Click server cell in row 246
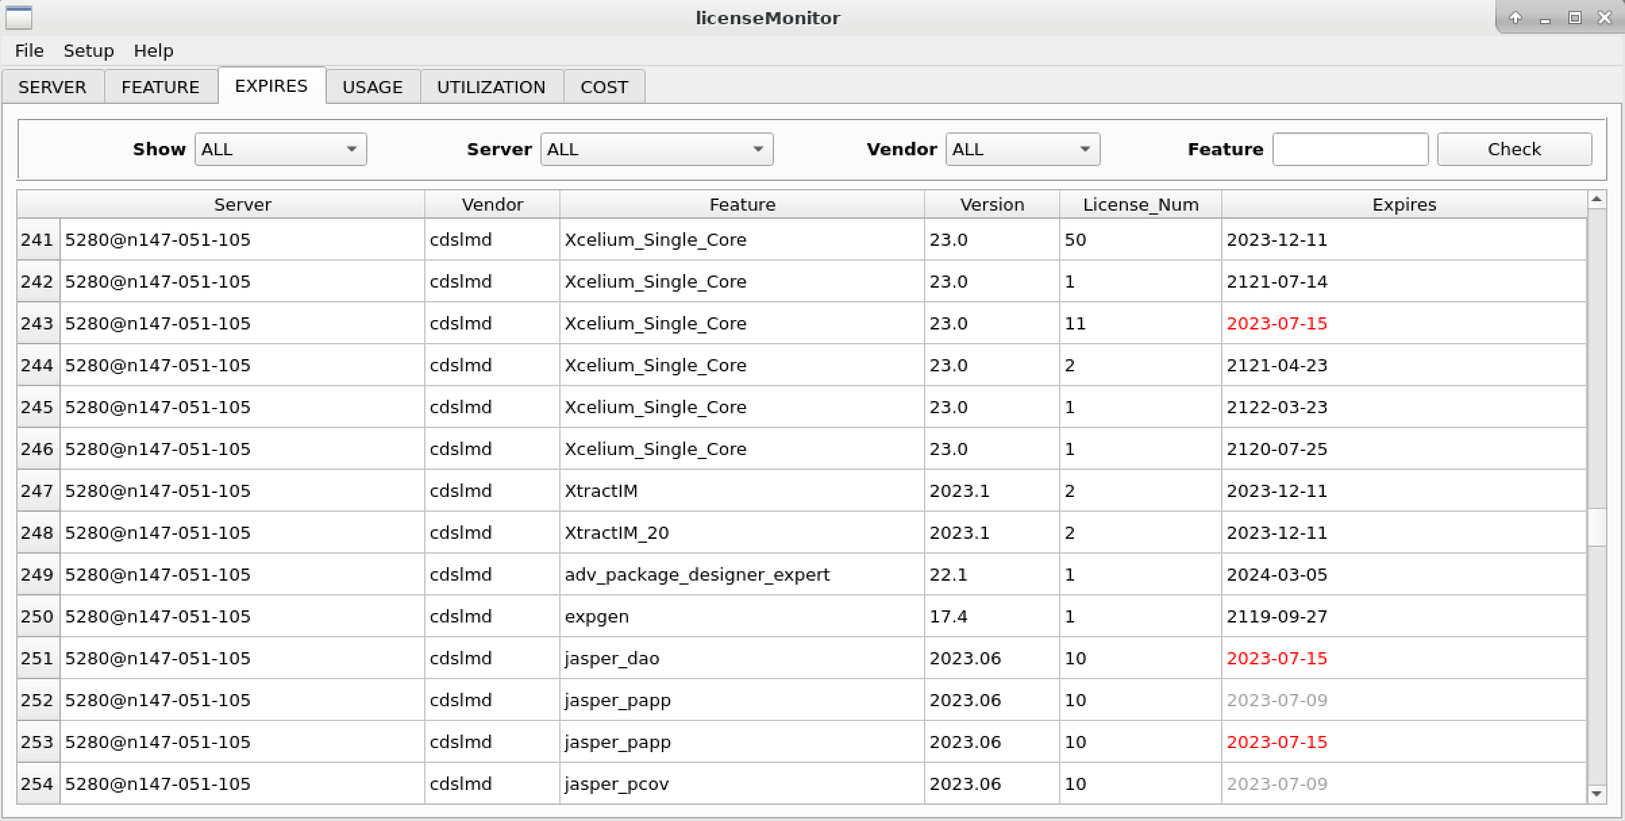The image size is (1625, 821). tap(242, 449)
